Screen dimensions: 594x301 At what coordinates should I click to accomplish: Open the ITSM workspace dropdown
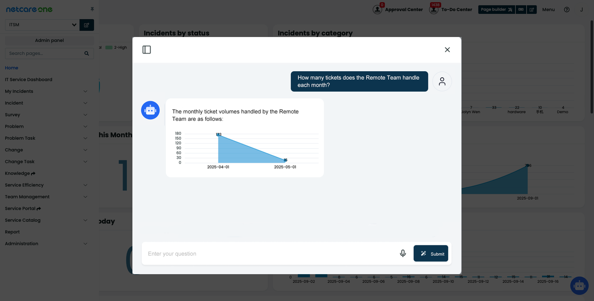(x=42, y=25)
